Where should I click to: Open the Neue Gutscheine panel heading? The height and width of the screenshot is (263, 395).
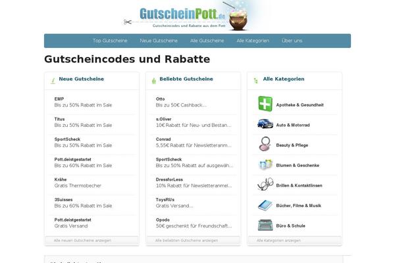(x=82, y=79)
